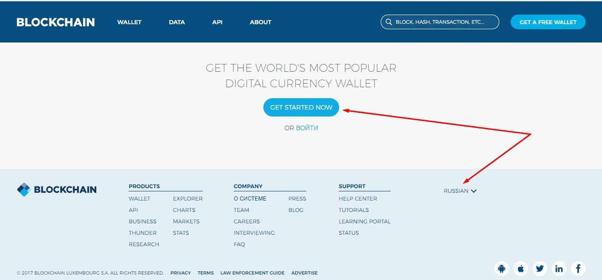Open the DATA navigation menu

point(177,22)
